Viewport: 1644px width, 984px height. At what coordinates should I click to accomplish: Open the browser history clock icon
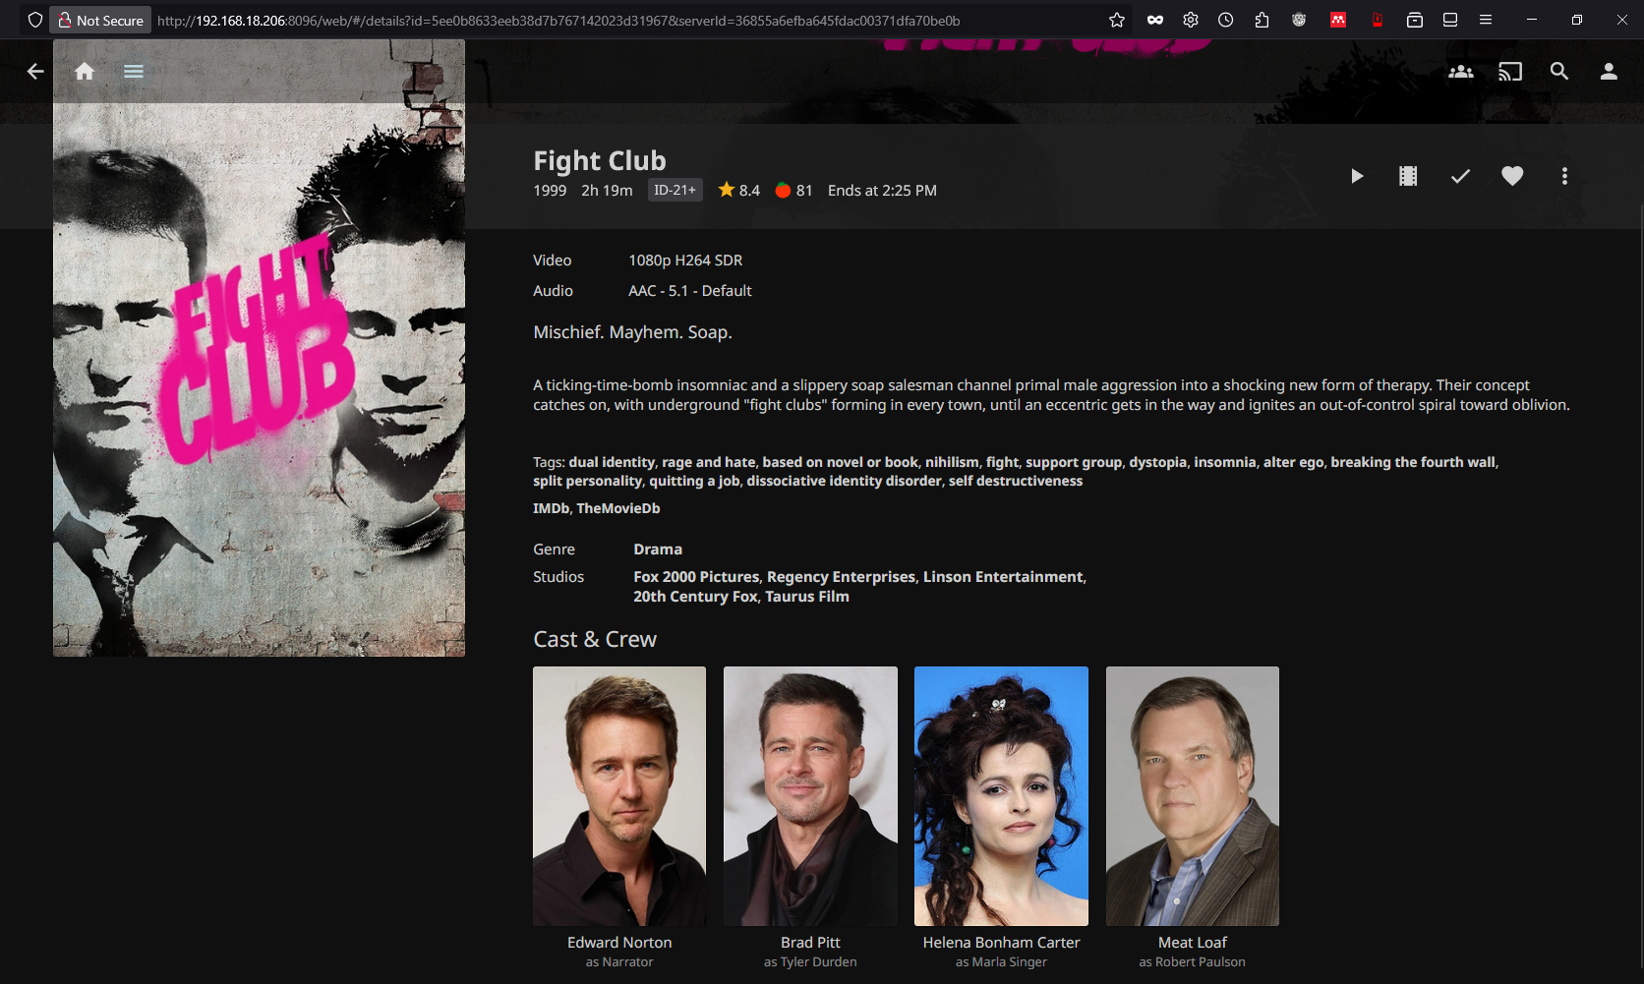(x=1226, y=20)
